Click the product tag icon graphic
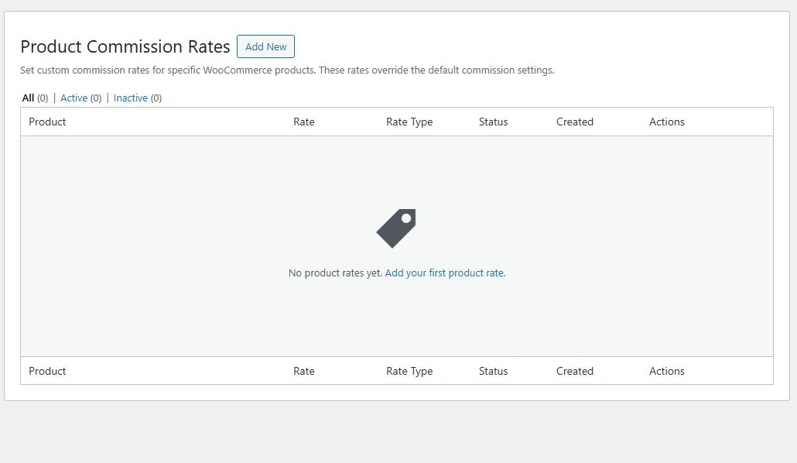Image resolution: width=797 pixels, height=463 pixels. click(x=395, y=228)
